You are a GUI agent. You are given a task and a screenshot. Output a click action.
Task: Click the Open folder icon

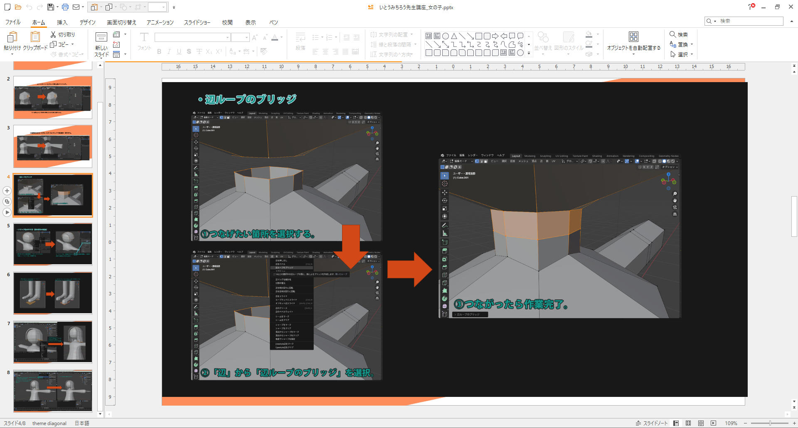pyautogui.click(x=18, y=7)
